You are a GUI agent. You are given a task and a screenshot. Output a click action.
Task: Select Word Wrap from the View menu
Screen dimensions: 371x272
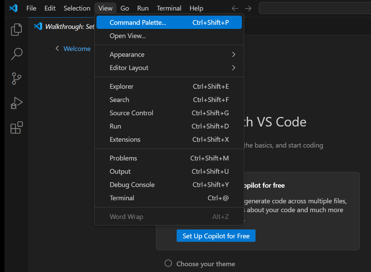[x=126, y=216]
